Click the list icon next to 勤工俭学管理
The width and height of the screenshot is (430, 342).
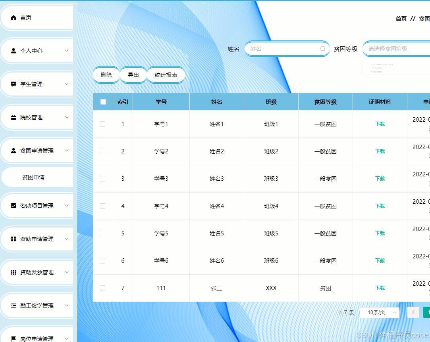coord(13,306)
